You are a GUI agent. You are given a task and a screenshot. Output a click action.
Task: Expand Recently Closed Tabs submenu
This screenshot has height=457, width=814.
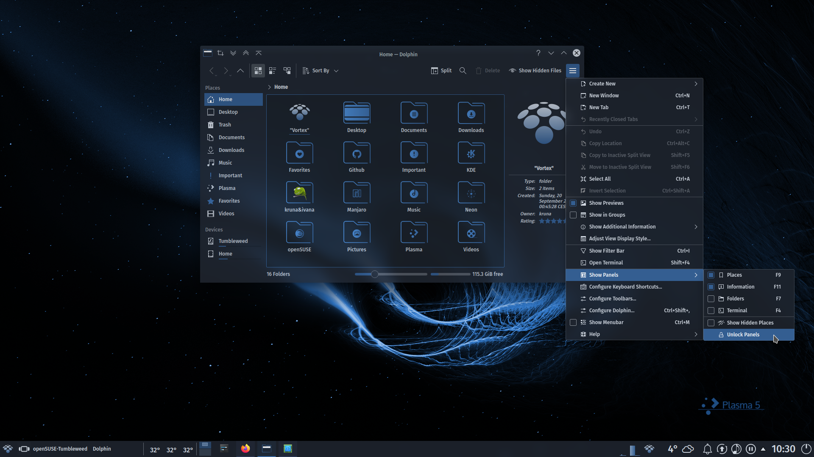634,119
